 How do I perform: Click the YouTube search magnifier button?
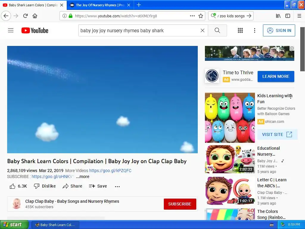(217, 30)
